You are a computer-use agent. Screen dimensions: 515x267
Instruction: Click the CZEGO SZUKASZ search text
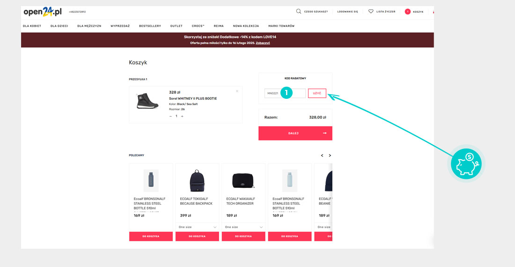tap(316, 12)
